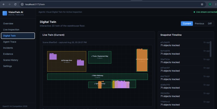Click the Main Walkway checkmark icon
This screenshot has height=109, width=217.
tap(92, 76)
